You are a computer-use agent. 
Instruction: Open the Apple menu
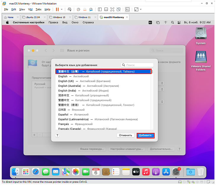point(7,22)
